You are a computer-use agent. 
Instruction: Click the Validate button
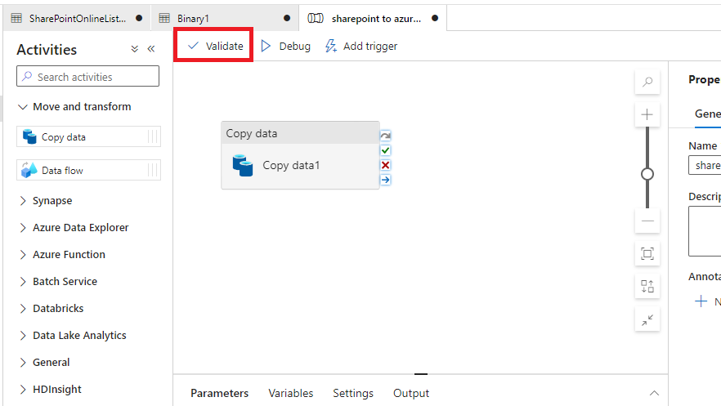pyautogui.click(x=215, y=46)
